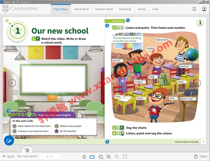Expand the small right-arrow panel toggle
The height and width of the screenshot is (161, 210).
tap(15, 92)
